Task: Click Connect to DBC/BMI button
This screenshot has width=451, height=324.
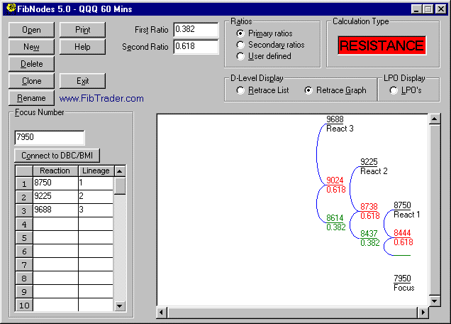Action: 57,156
